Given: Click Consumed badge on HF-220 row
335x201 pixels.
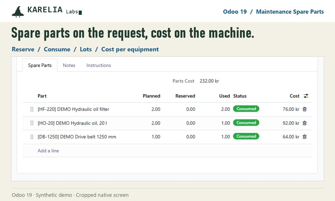Looking at the screenshot, I should click(x=246, y=109).
